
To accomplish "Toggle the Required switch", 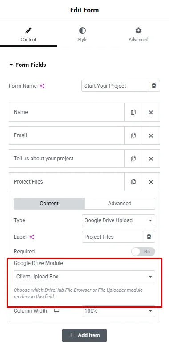I will (x=143, y=252).
